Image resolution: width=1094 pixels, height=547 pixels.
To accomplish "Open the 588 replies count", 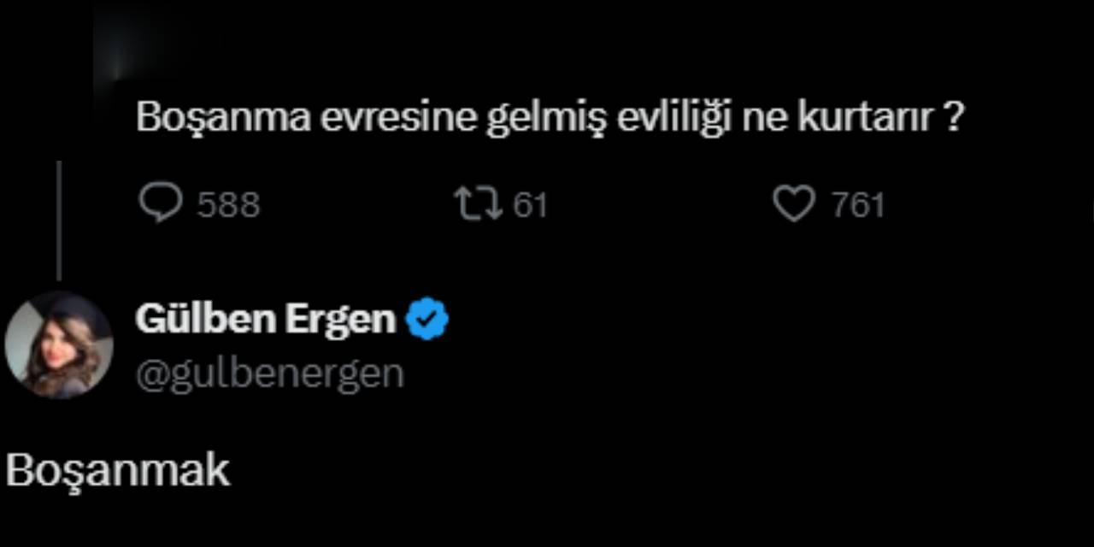I will (228, 205).
